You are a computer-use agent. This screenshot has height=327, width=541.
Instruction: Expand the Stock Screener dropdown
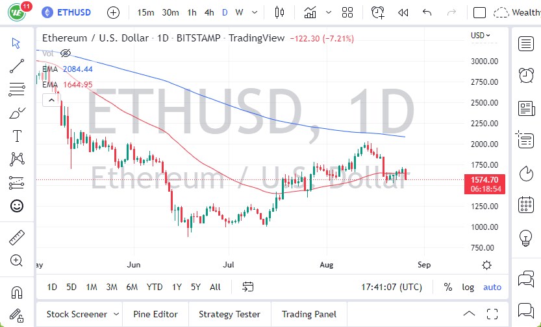coord(116,314)
